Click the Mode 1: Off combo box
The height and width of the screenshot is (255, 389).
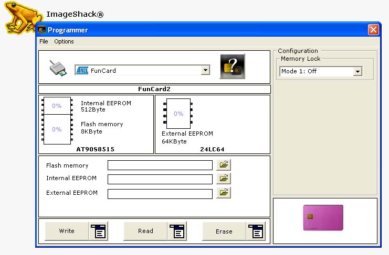pyautogui.click(x=321, y=72)
